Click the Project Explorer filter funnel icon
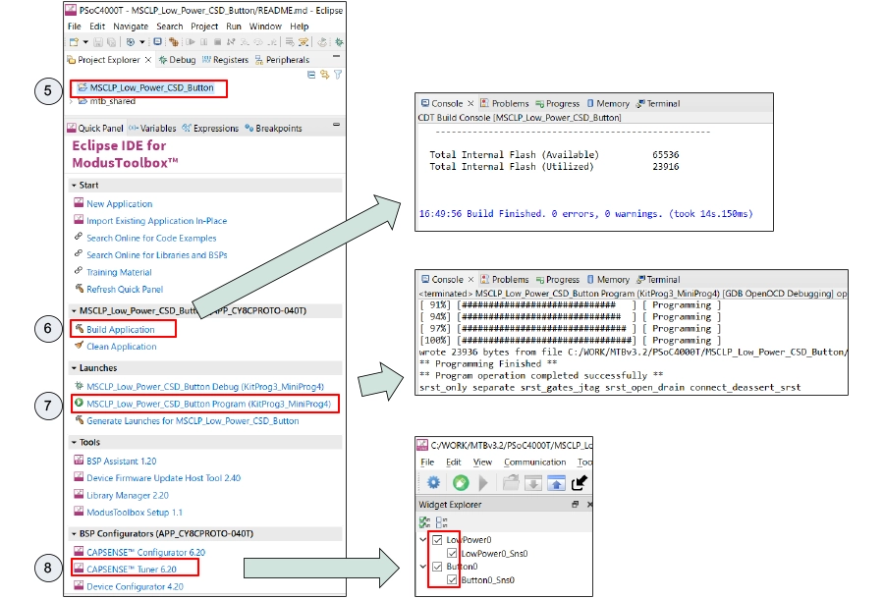Image resolution: width=884 pixels, height=599 pixels. 338,75
